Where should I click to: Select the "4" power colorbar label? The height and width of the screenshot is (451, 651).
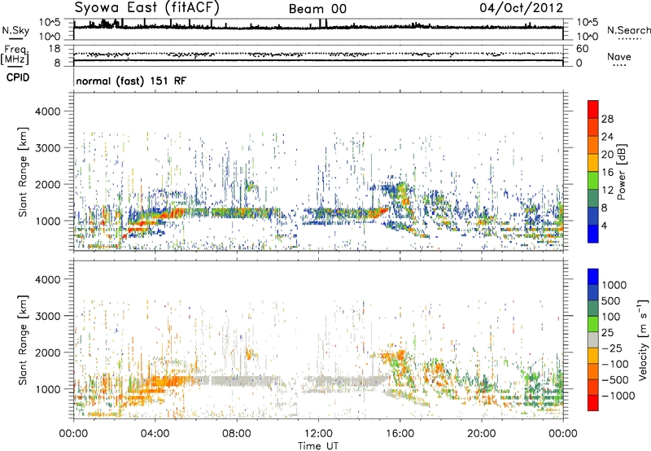tap(604, 225)
